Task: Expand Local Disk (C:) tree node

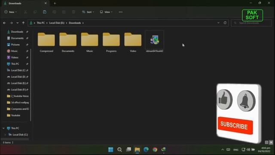Action: point(5,135)
